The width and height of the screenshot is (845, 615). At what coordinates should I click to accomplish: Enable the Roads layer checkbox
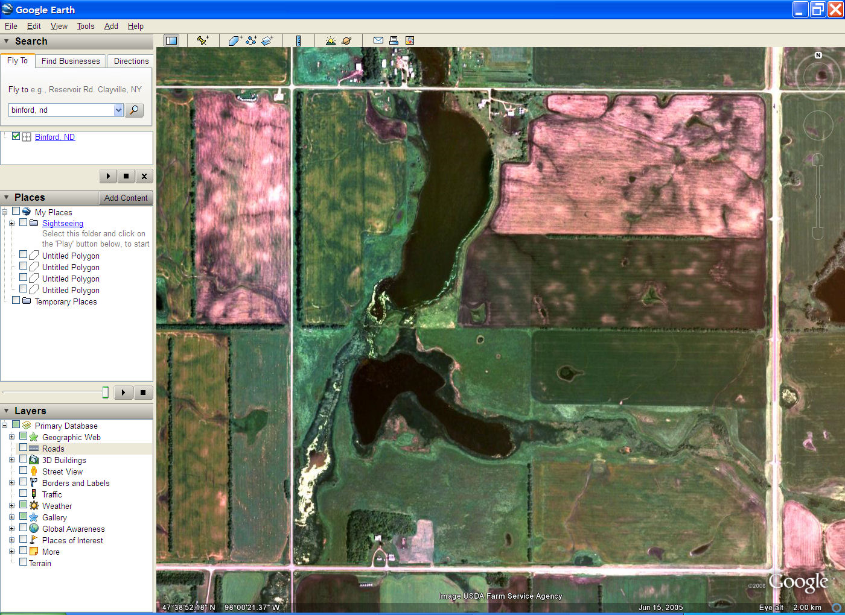pyautogui.click(x=23, y=448)
